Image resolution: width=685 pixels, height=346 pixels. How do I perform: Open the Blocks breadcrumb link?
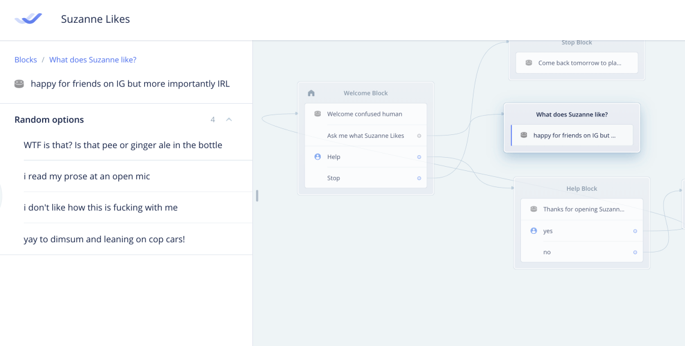[x=26, y=60]
